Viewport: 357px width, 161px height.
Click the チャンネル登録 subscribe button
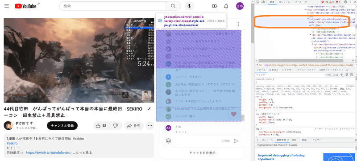click(x=62, y=125)
